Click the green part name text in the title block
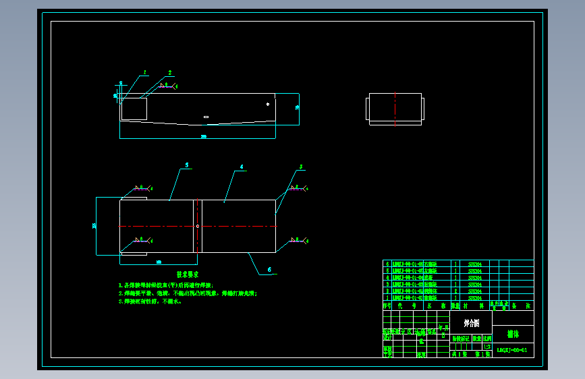Viewport: 585px width, 379px height. pyautogui.click(x=513, y=334)
